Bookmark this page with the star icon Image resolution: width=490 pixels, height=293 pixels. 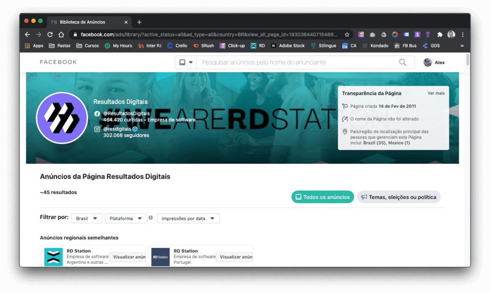tap(347, 34)
